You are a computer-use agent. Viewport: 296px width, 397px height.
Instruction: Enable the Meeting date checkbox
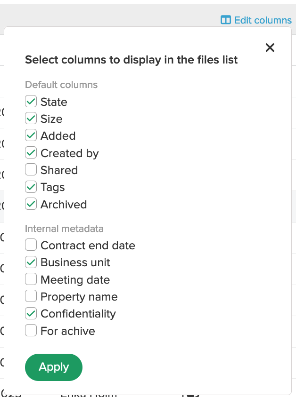(x=31, y=279)
